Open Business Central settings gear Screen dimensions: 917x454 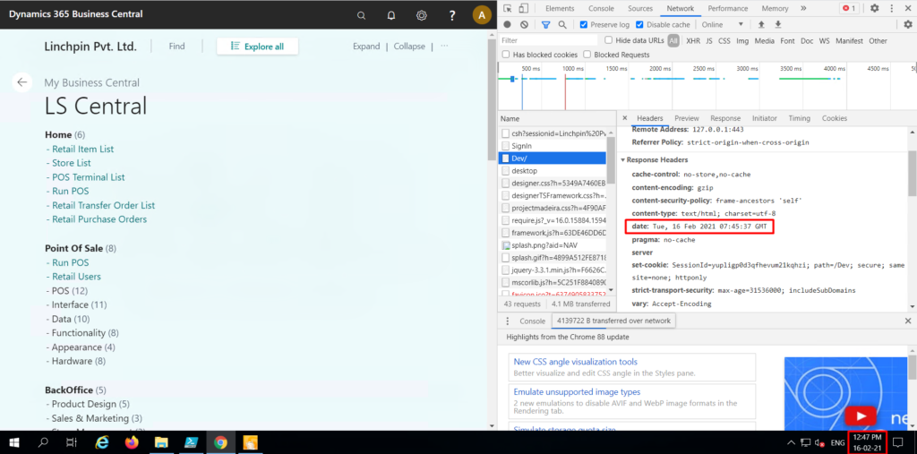[x=421, y=15]
